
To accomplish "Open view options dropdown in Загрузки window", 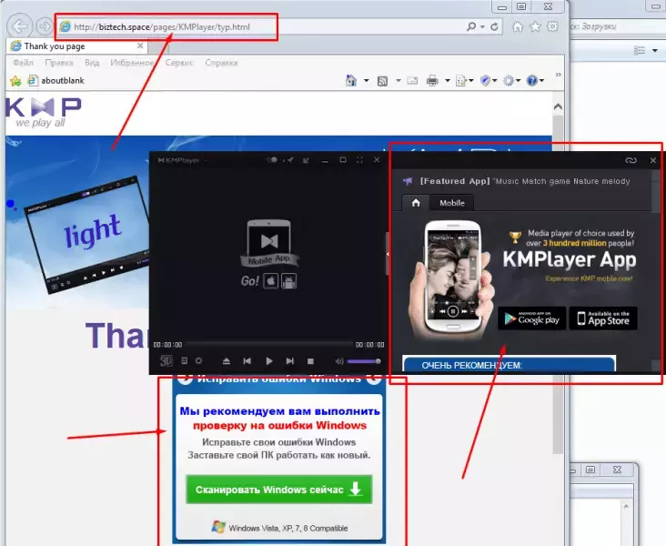I will click(655, 51).
